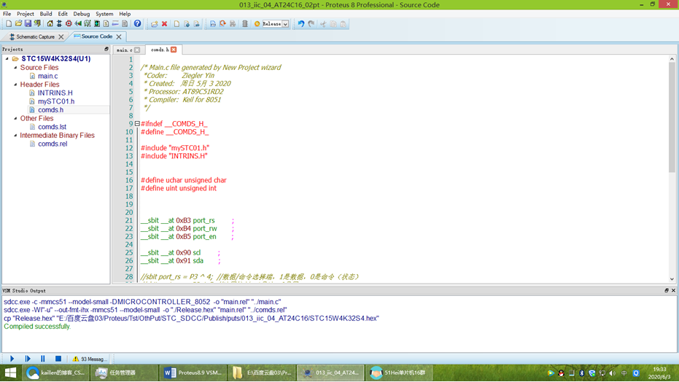Open the Design Explorer toolbar icon
The height and width of the screenshot is (382, 679).
[x=97, y=24]
